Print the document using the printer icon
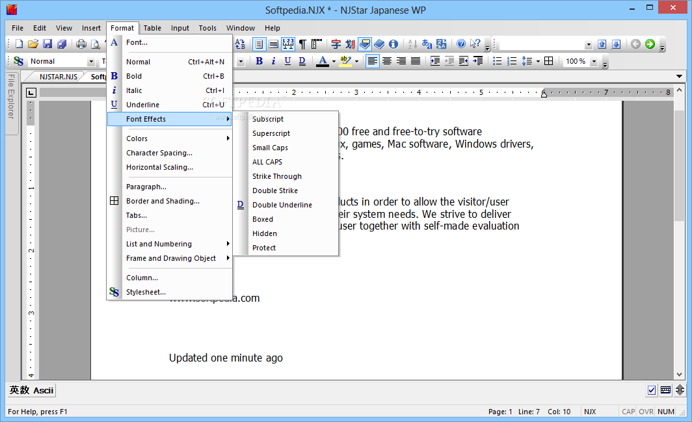This screenshot has height=422, width=692. [81, 44]
